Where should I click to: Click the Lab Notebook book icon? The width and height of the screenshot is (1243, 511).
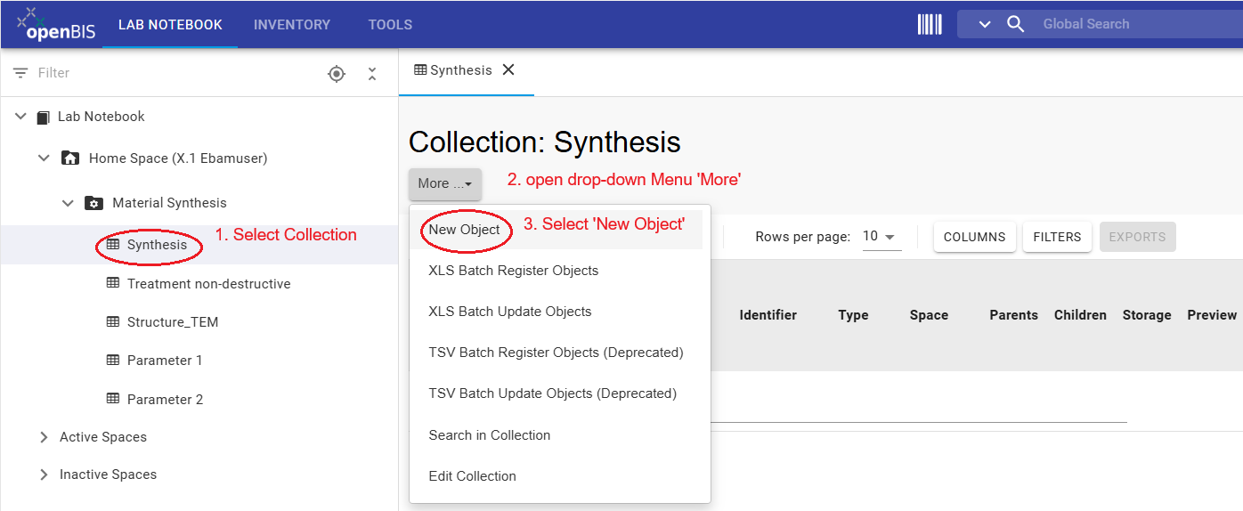point(43,117)
